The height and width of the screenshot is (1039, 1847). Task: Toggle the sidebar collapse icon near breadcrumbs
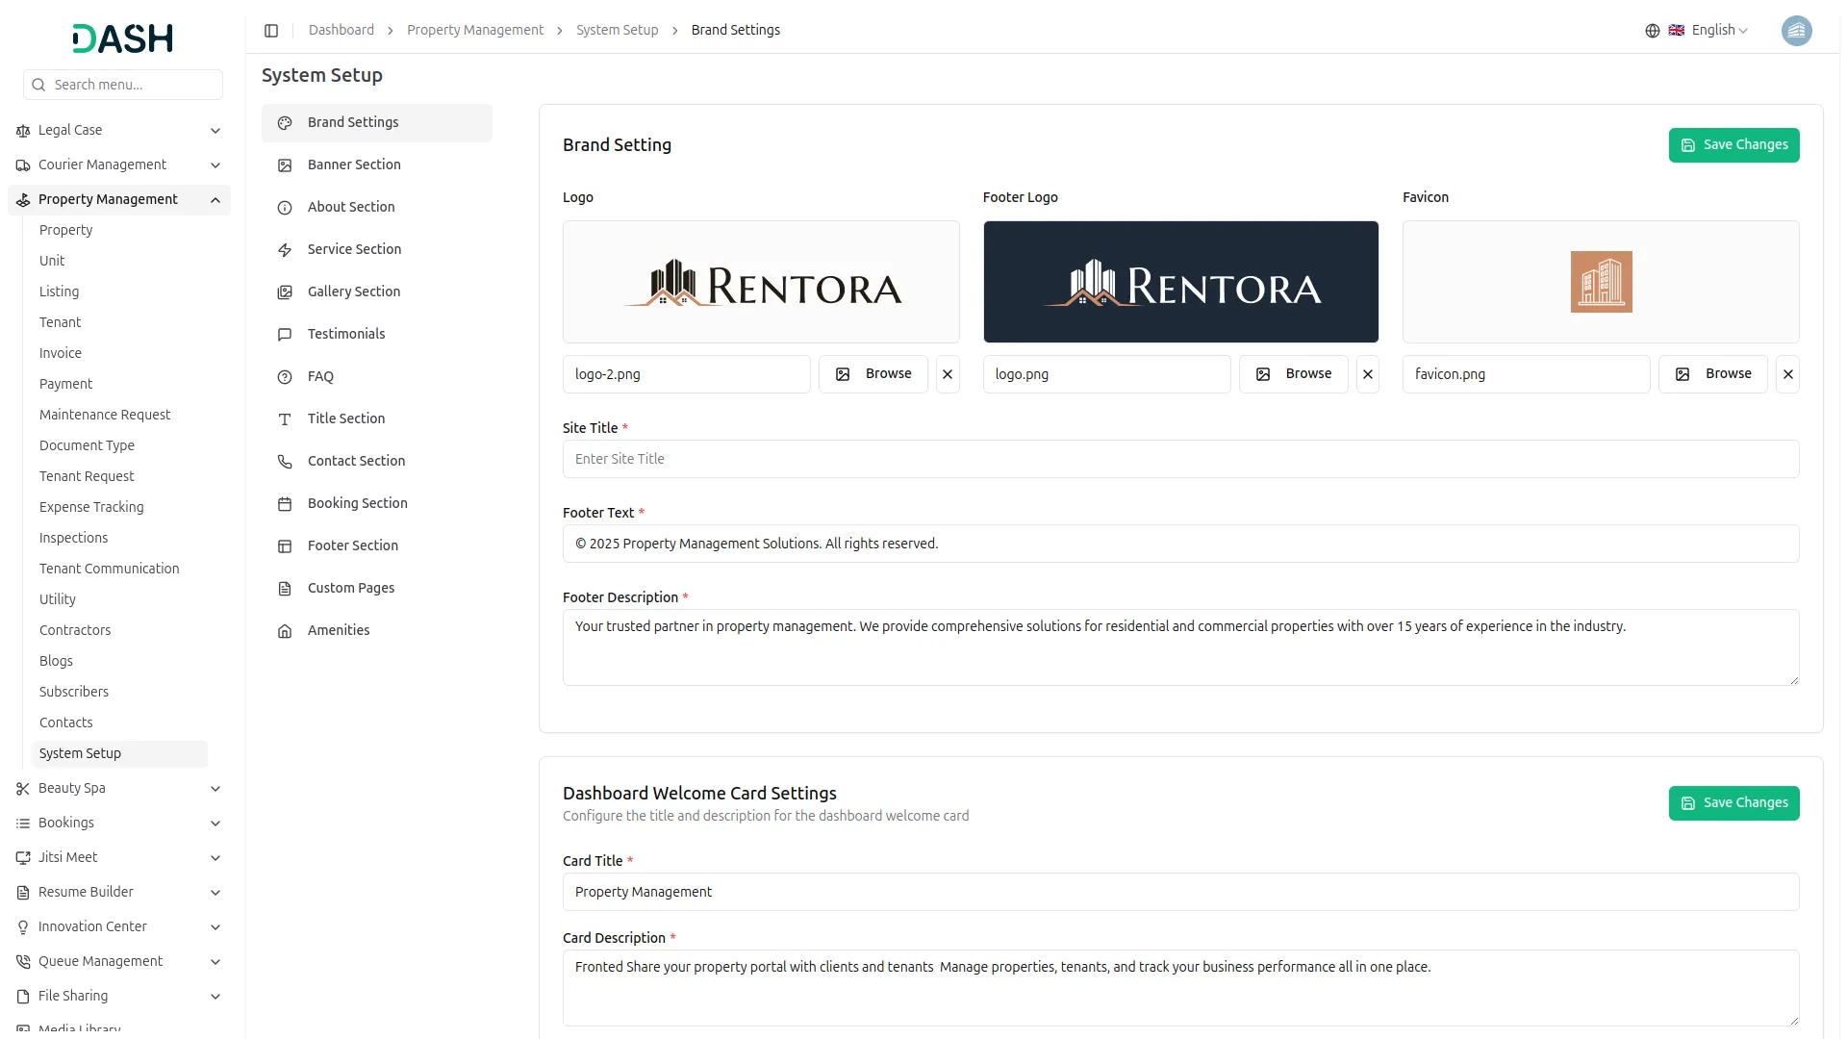point(271,30)
